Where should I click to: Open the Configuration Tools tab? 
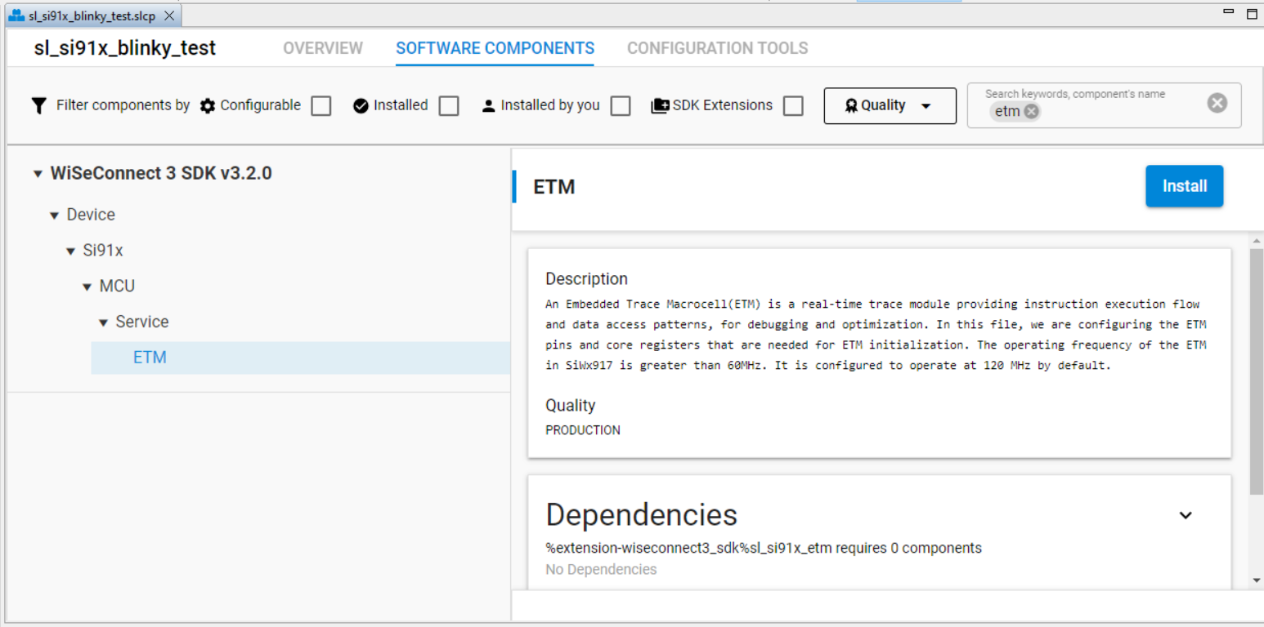click(x=717, y=48)
